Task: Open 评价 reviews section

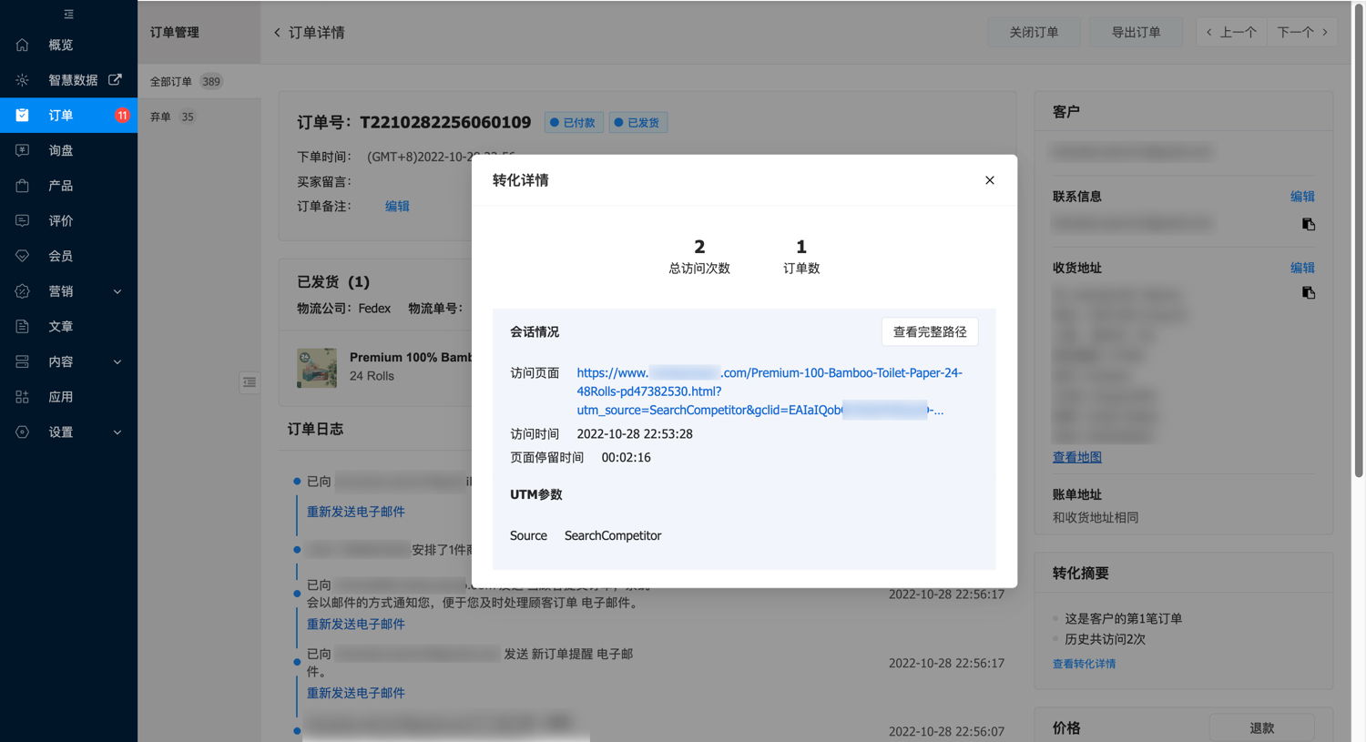Action: tap(60, 220)
